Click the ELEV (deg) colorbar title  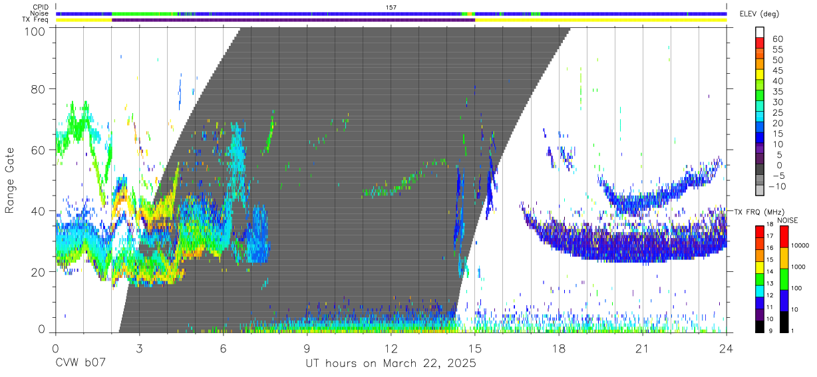760,14
